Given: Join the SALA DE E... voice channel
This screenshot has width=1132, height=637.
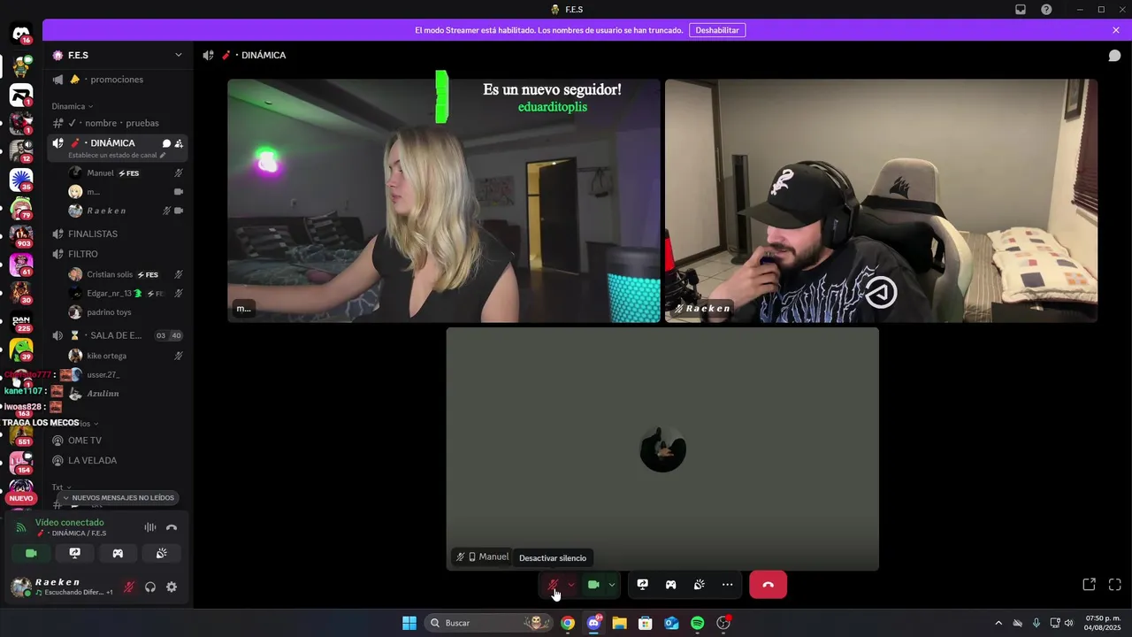Looking at the screenshot, I should tap(118, 335).
